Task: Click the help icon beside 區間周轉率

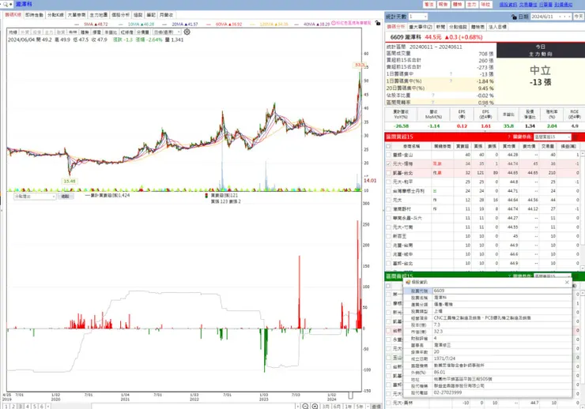Action: click(433, 102)
